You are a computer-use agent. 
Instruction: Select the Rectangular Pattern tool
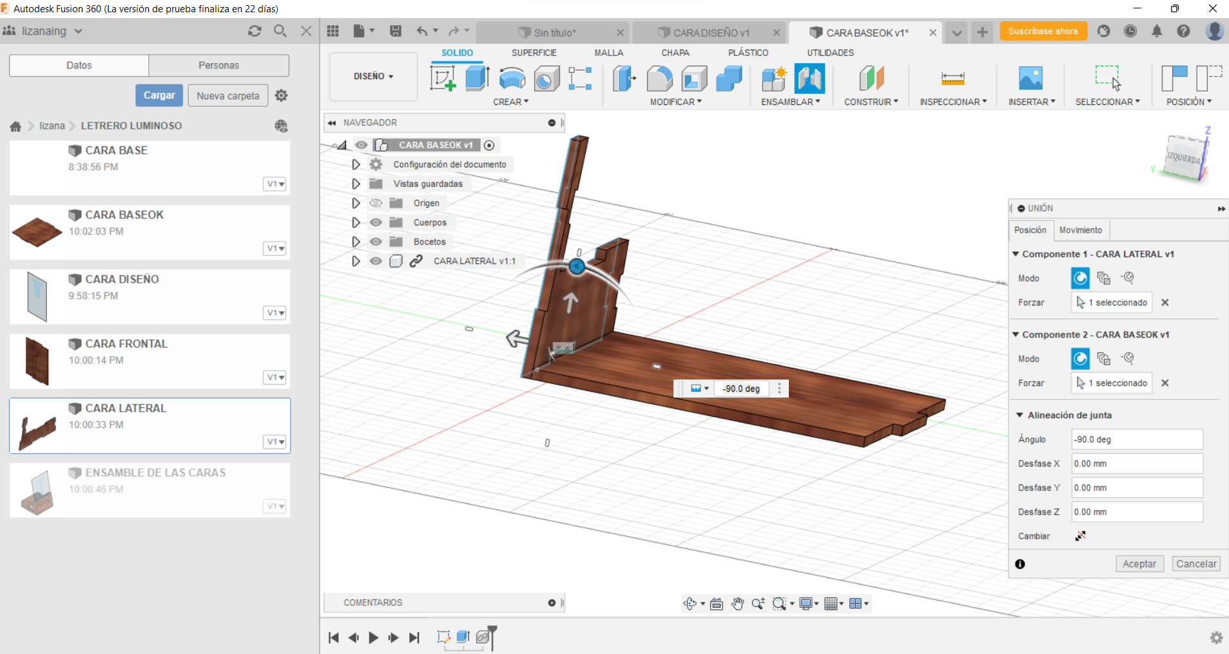580,79
